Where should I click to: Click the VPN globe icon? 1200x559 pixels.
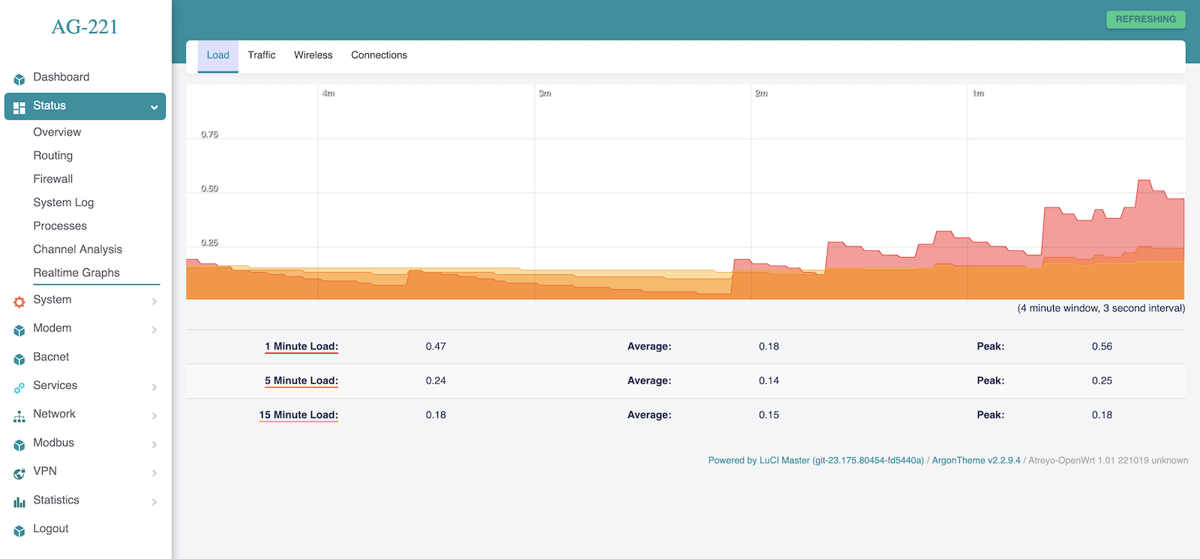tap(19, 474)
